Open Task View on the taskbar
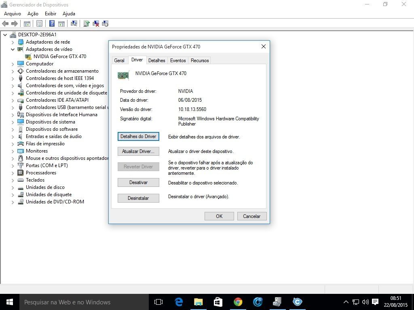This screenshot has width=414, height=310. tap(158, 302)
